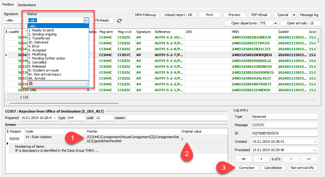Jump to first log entry
The width and height of the screenshot is (325, 177).
pyautogui.click(x=243, y=159)
